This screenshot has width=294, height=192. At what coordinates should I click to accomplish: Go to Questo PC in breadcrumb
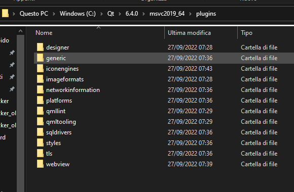point(34,14)
